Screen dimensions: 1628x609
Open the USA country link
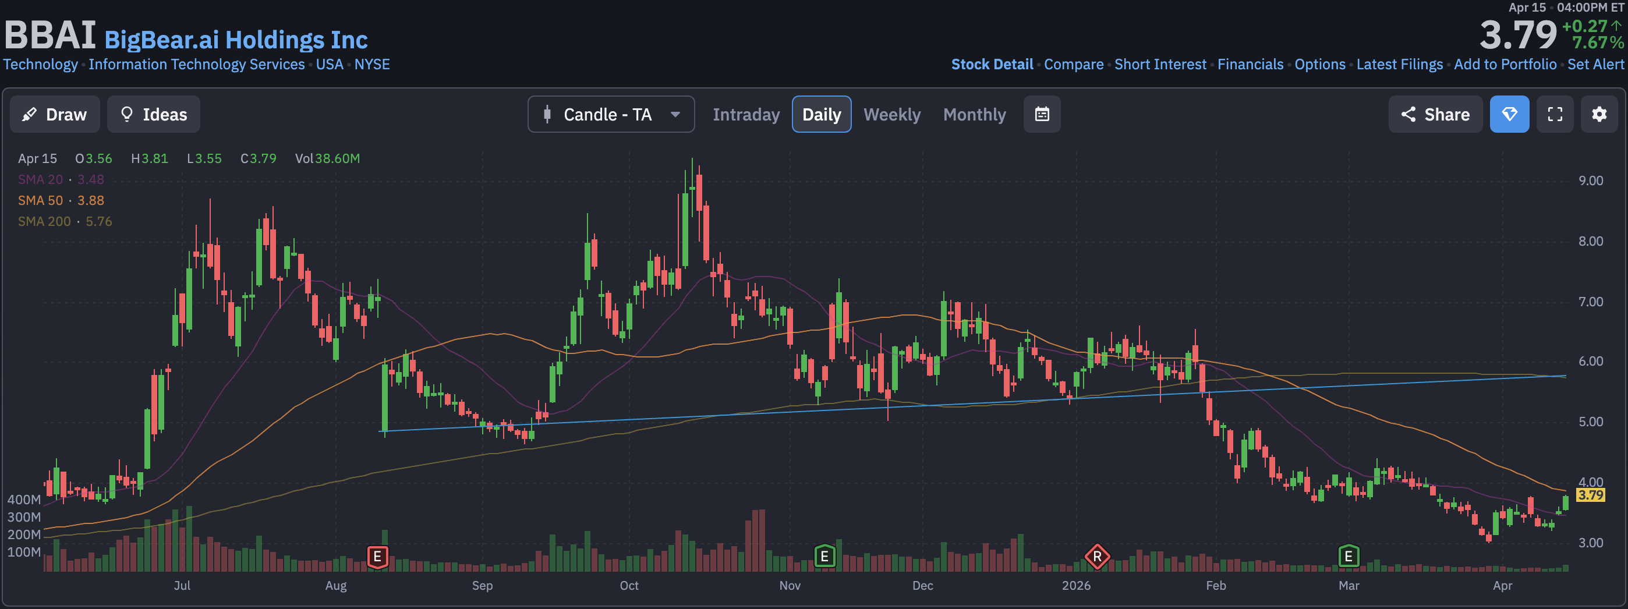[x=329, y=65]
